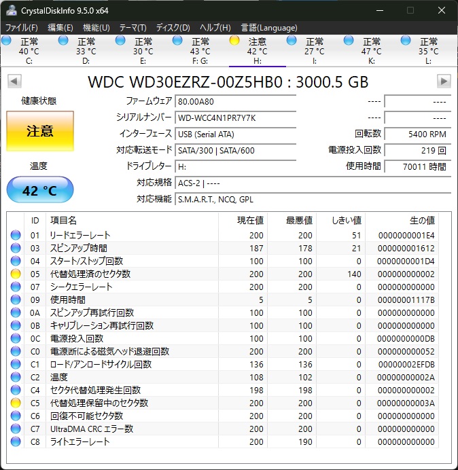Click the interface field USB (Serial ATA)
458x470 pixels.
[x=235, y=134]
